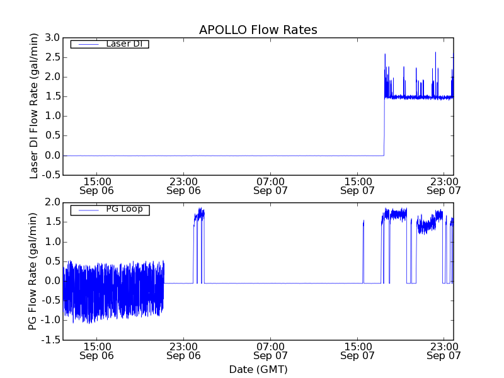Click "15:00 Sep 06" under the Laser DI plot
The width and height of the screenshot is (504, 378).
(97, 186)
